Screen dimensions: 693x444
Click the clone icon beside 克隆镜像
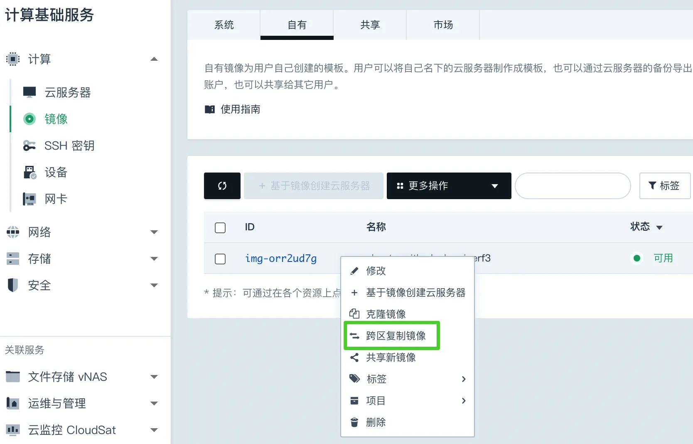point(354,314)
